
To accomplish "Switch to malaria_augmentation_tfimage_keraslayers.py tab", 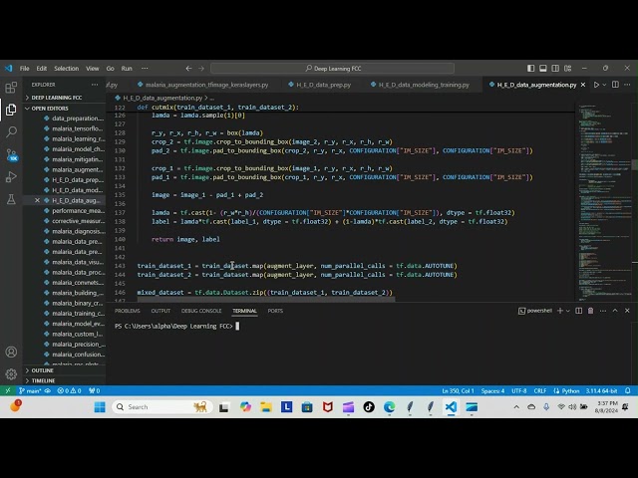I will pyautogui.click(x=203, y=85).
